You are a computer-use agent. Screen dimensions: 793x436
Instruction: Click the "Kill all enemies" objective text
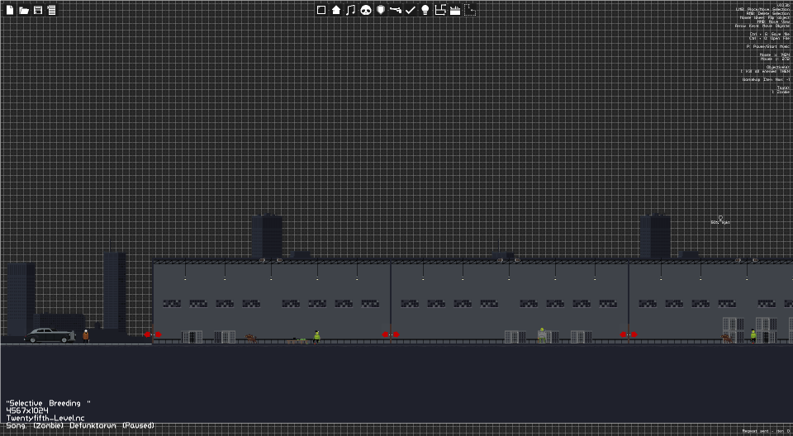click(x=765, y=71)
